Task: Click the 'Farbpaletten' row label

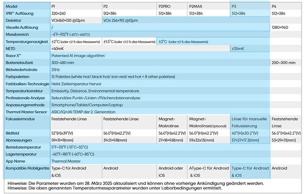Action: (x=17, y=77)
